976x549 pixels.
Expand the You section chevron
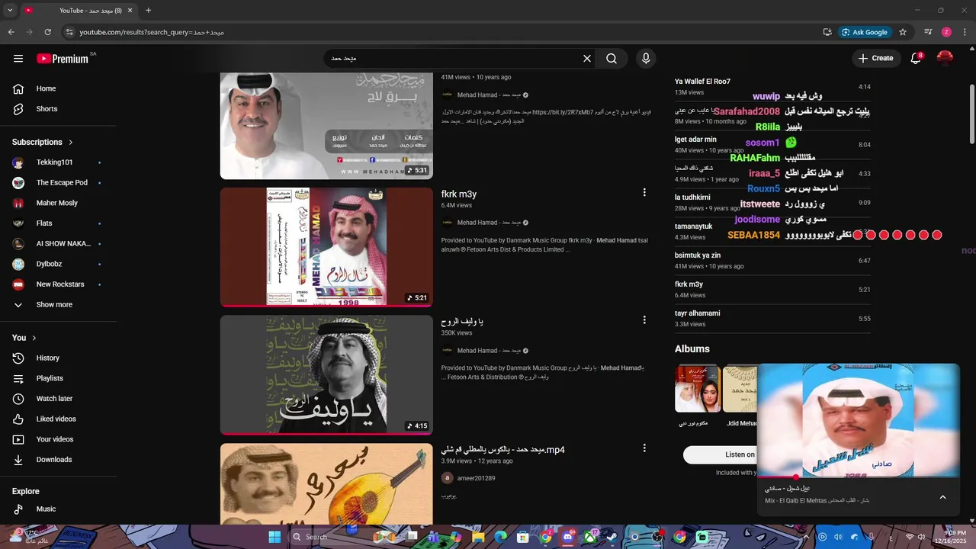(x=34, y=338)
